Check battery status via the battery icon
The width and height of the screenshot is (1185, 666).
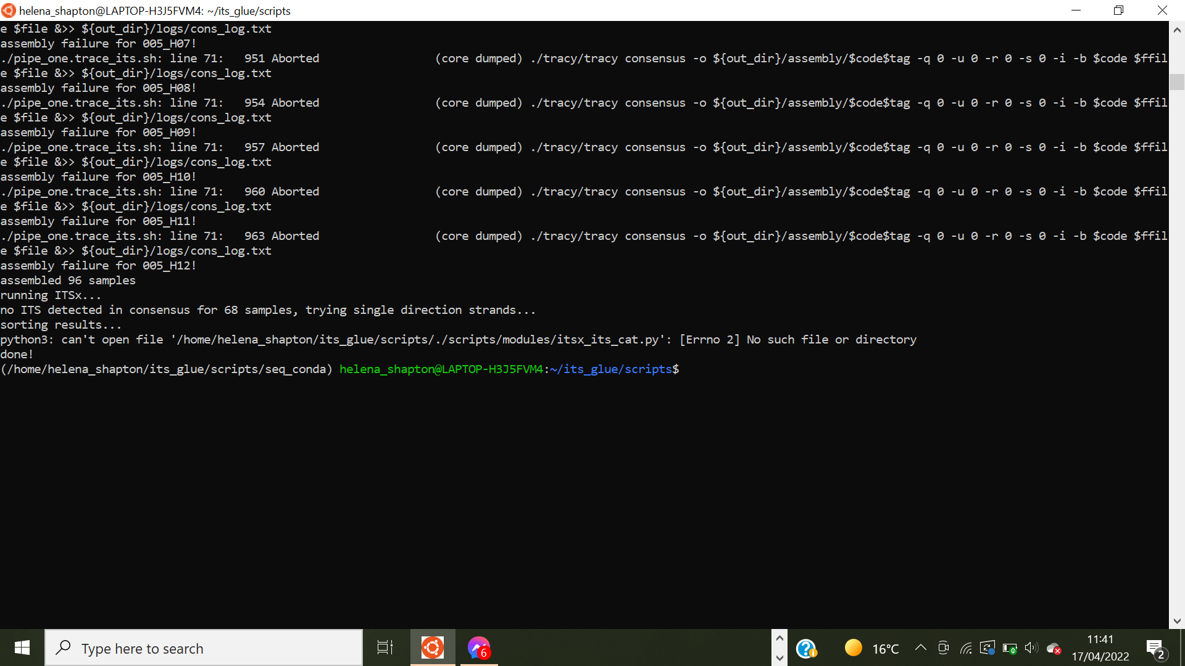click(x=1010, y=647)
